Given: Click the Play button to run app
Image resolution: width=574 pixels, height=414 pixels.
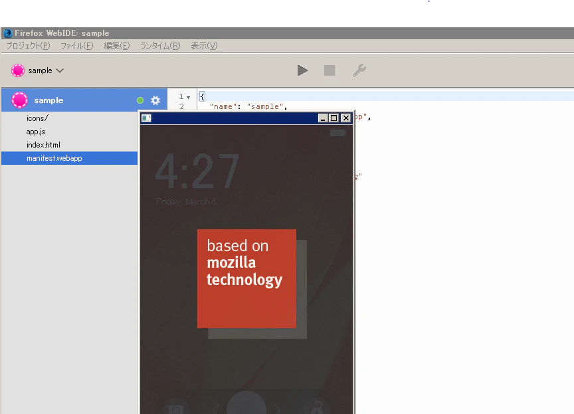Looking at the screenshot, I should coord(302,70).
